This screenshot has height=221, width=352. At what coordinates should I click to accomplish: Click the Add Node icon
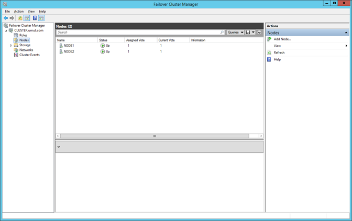[269, 39]
